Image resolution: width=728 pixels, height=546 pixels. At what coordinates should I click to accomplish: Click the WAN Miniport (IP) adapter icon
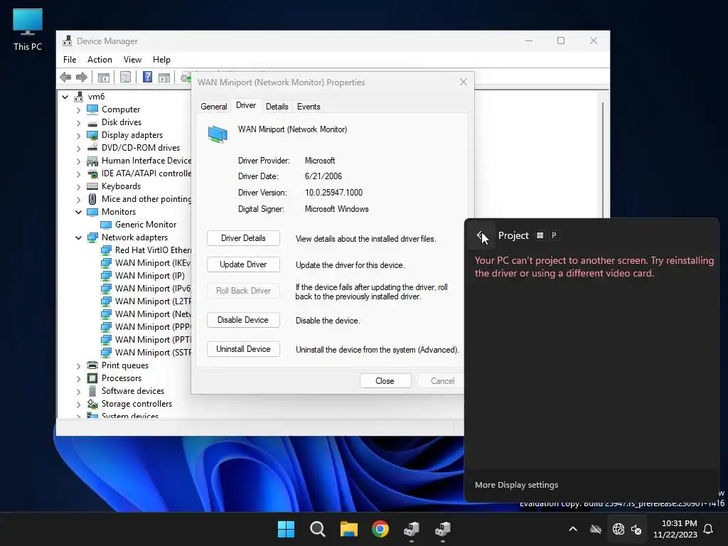pos(106,276)
